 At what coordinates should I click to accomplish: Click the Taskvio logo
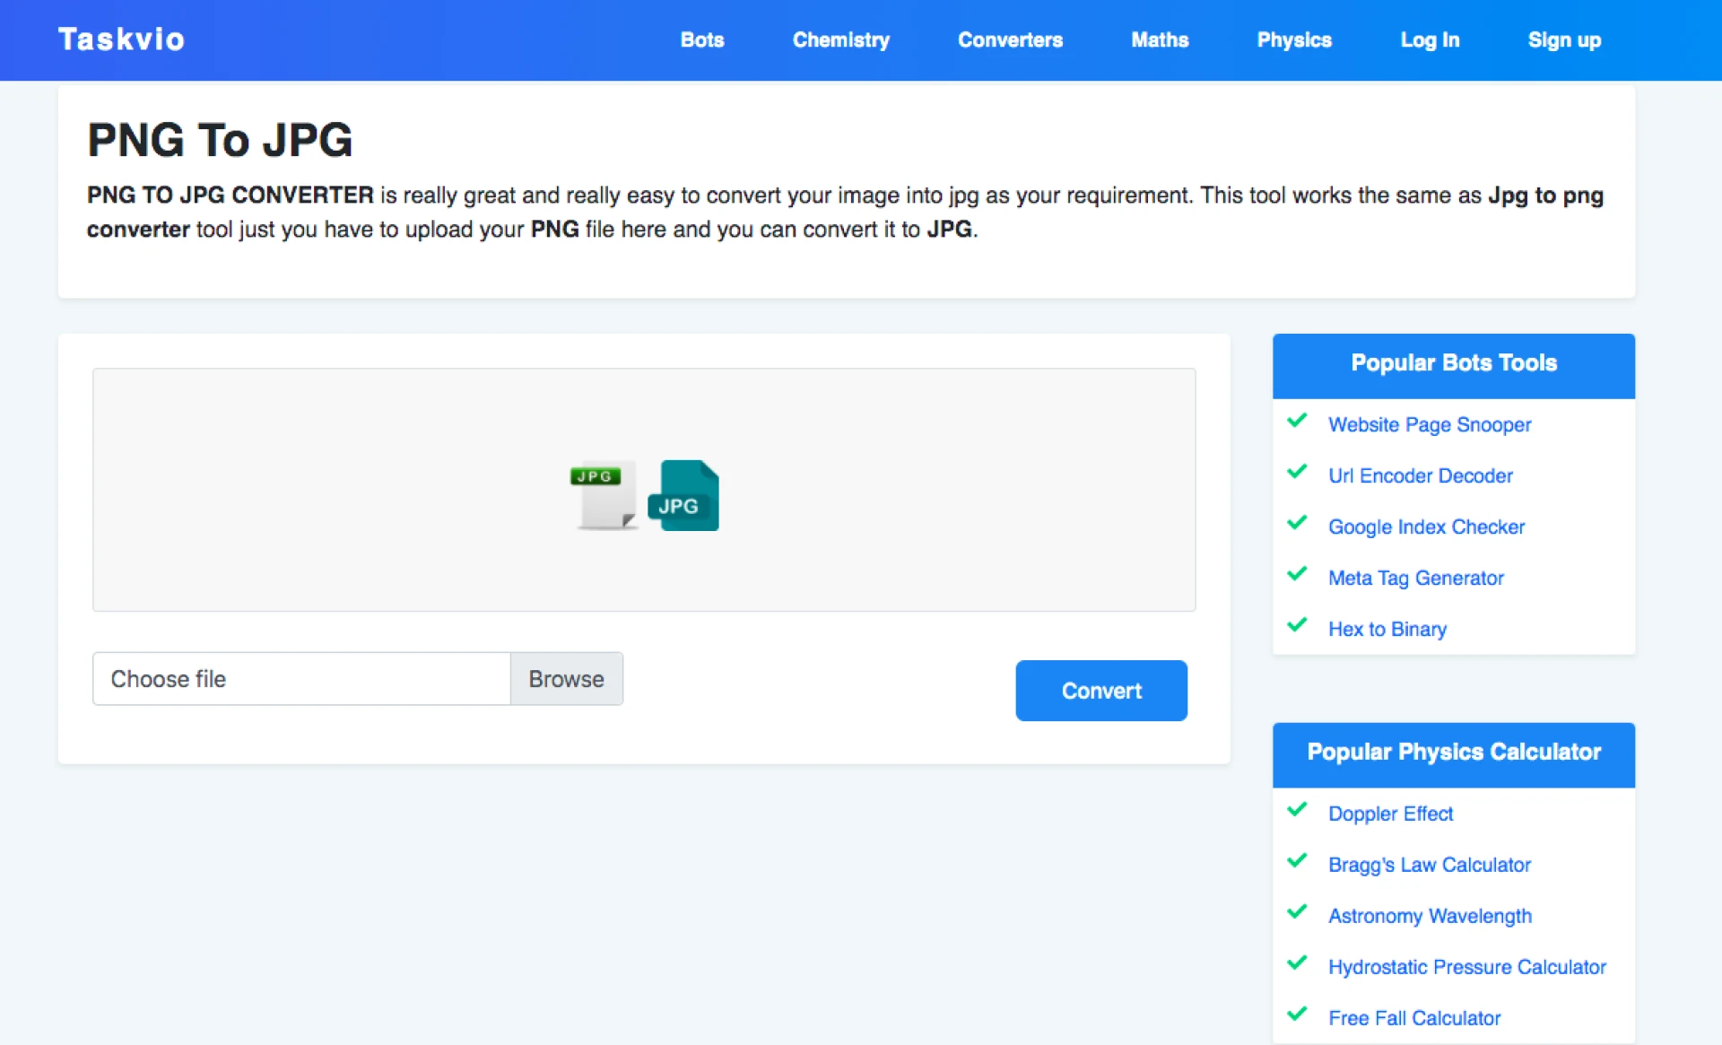(x=121, y=39)
